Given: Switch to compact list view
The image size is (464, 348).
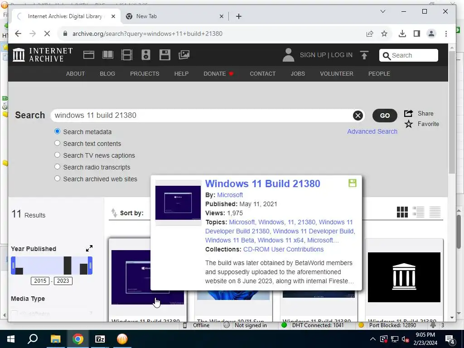Looking at the screenshot, I should [435, 212].
